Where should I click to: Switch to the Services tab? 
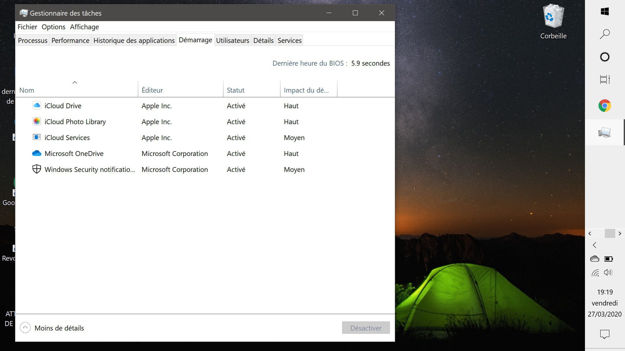[289, 40]
